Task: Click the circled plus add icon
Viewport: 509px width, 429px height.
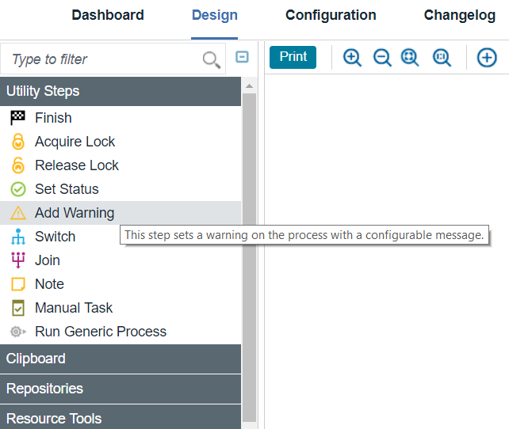Action: tap(487, 58)
